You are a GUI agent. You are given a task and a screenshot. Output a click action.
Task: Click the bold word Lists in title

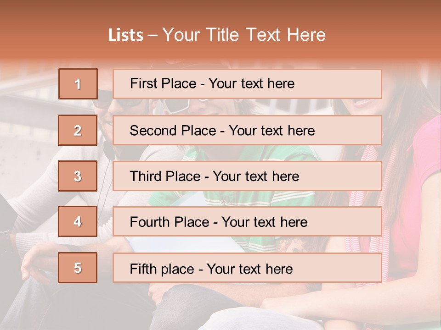[126, 35]
